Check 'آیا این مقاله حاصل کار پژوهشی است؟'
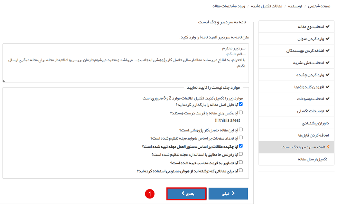The image size is (337, 205). (x=241, y=130)
